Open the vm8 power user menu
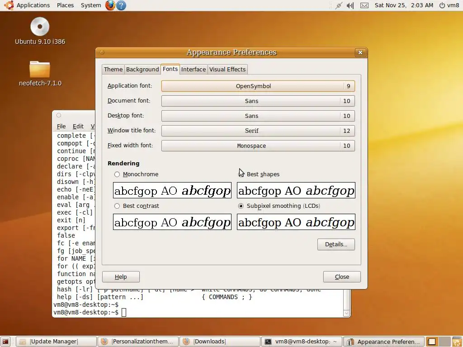463x347 pixels. click(449, 5)
